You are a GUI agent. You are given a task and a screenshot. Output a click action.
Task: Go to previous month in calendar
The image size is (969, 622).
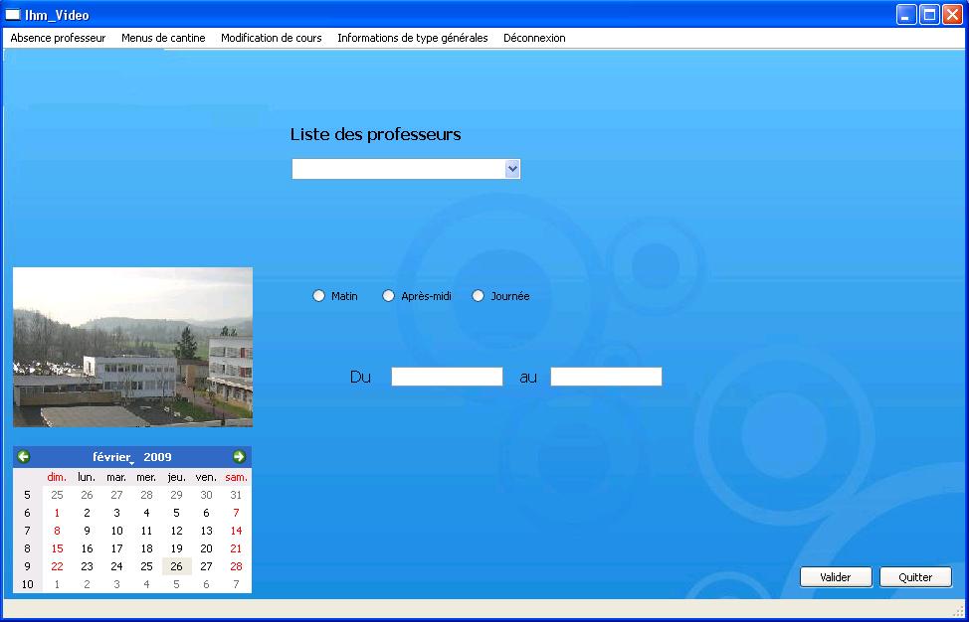coord(24,457)
